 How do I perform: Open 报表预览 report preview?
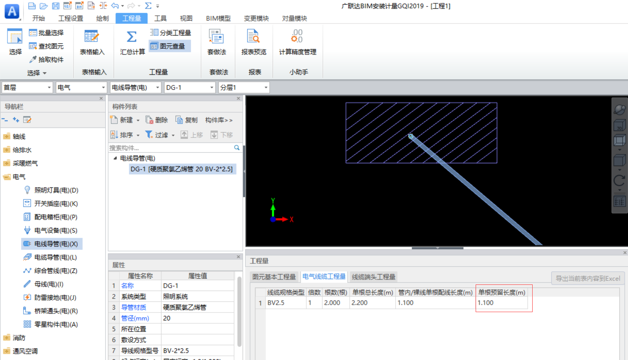(x=254, y=41)
